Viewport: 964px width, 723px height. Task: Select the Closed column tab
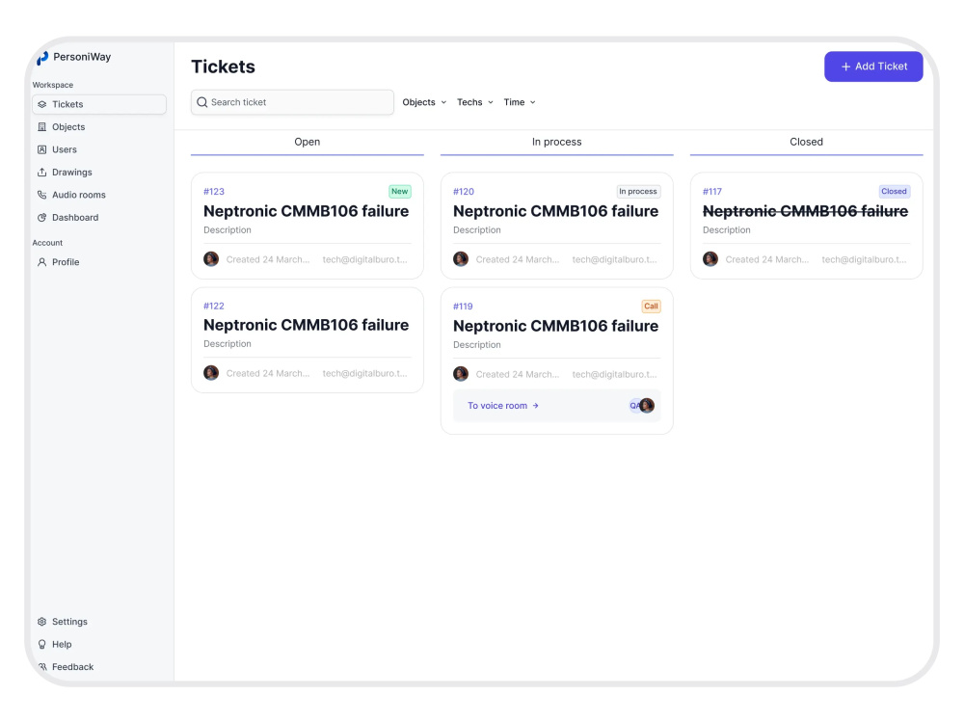806,142
